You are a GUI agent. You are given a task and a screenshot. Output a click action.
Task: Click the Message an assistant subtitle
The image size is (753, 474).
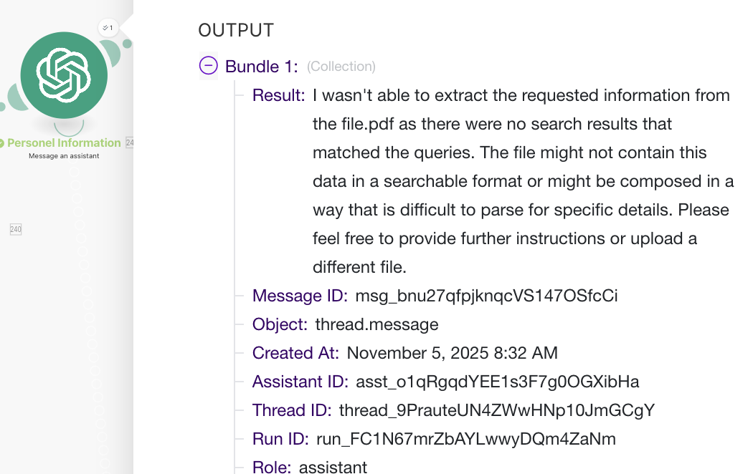(64, 156)
